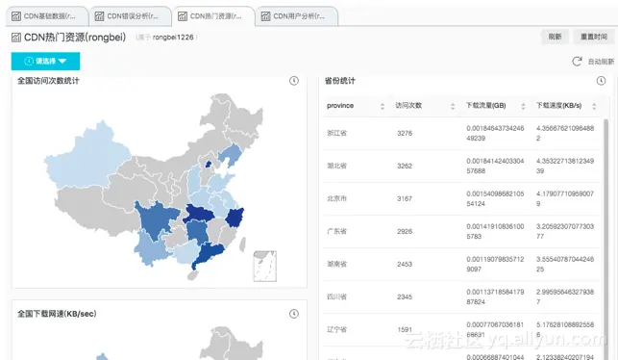The height and width of the screenshot is (360, 618).
Task: Click the visit count 2345 cell
Action: tap(405, 296)
